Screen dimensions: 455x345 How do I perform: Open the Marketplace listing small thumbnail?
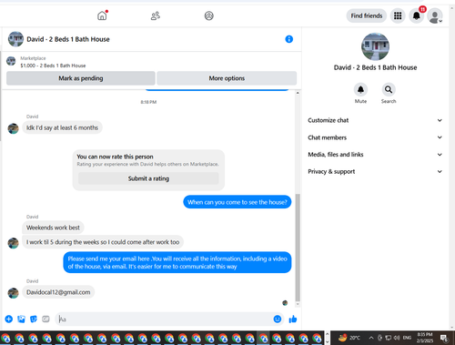pos(11,61)
